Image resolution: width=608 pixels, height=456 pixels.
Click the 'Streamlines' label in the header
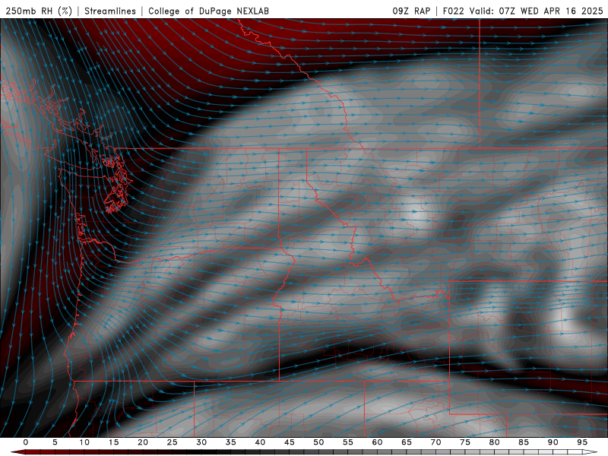click(110, 11)
